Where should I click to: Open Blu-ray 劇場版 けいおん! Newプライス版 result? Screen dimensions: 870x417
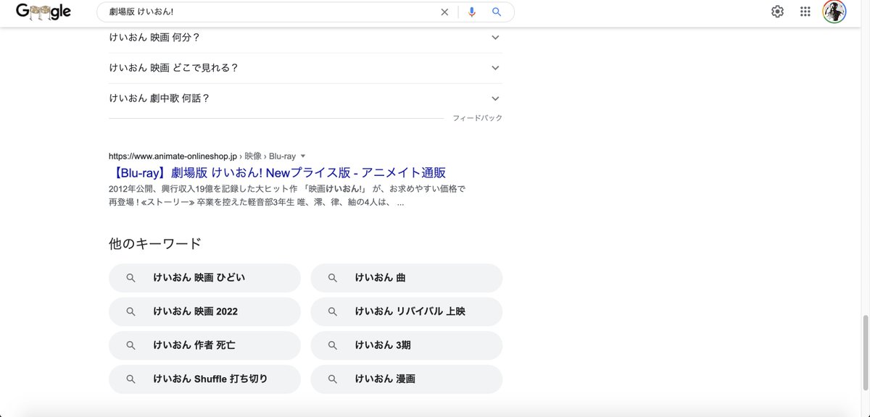pos(277,173)
